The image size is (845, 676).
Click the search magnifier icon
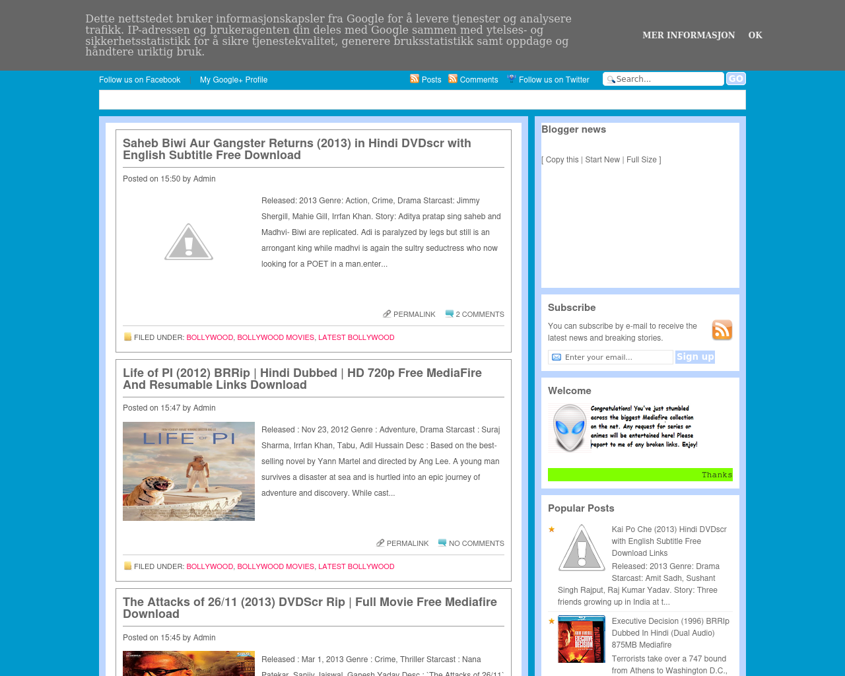coord(611,79)
